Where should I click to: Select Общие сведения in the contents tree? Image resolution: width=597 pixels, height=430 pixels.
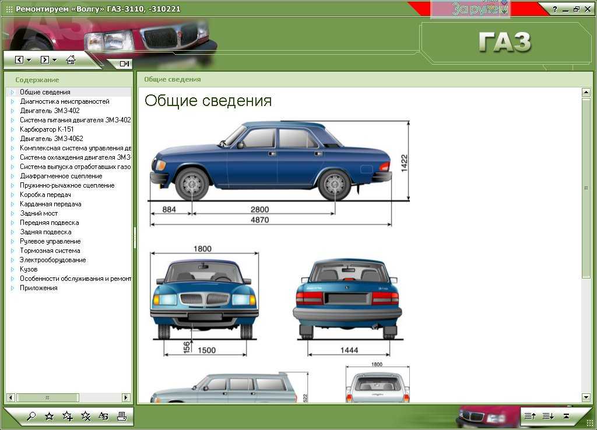pos(45,92)
